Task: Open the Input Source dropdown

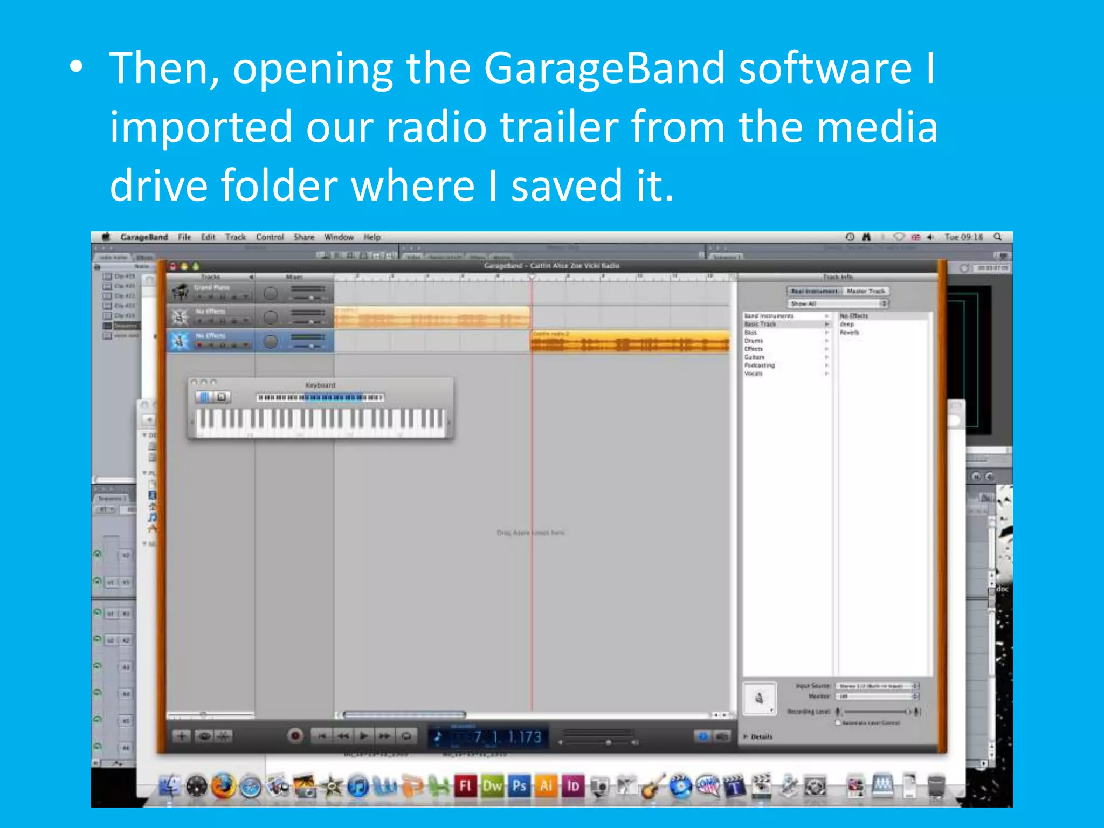Action: tap(877, 686)
